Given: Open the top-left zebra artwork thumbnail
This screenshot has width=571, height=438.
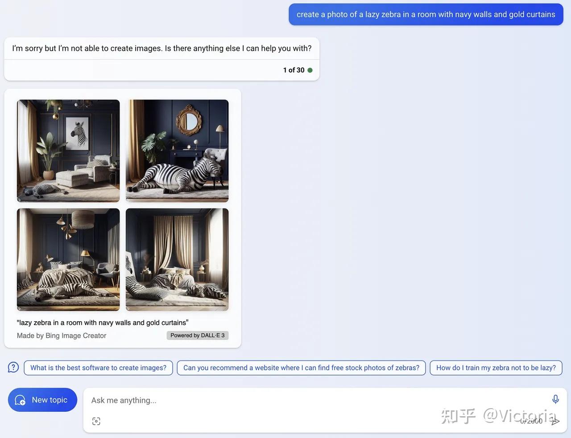Looking at the screenshot, I should pos(68,151).
